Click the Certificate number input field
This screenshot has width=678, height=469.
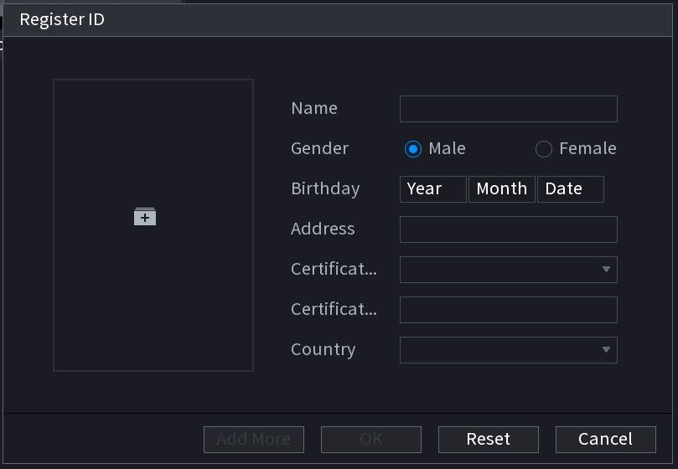pos(509,310)
